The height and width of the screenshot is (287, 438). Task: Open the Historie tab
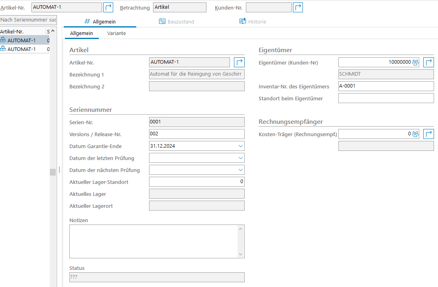pos(253,21)
